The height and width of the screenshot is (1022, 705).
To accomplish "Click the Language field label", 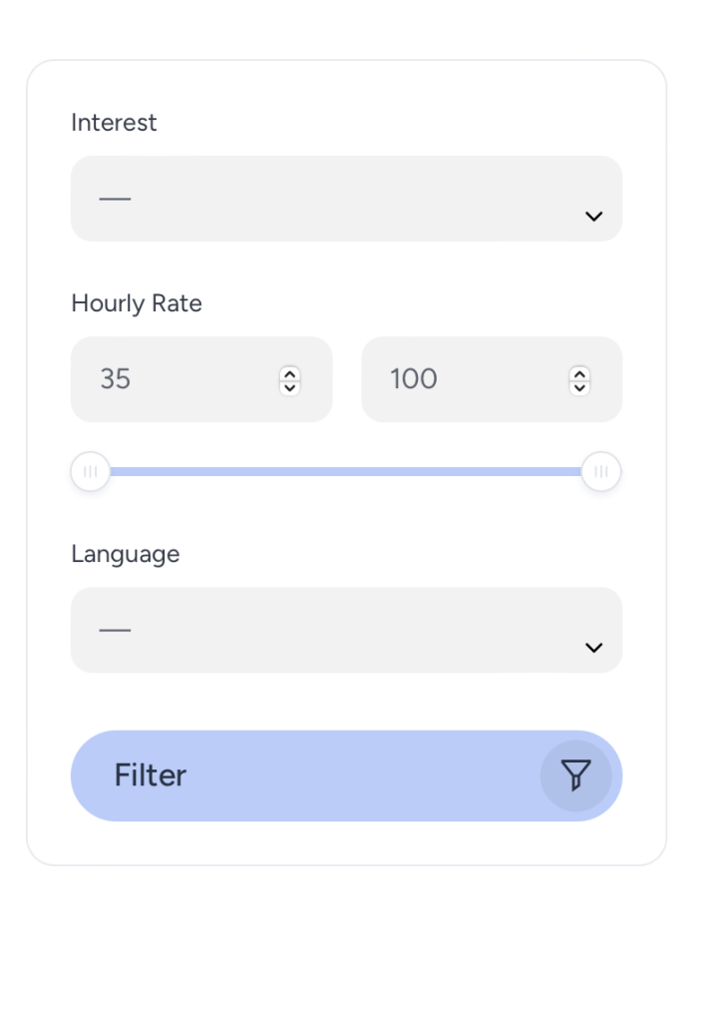I will (126, 554).
